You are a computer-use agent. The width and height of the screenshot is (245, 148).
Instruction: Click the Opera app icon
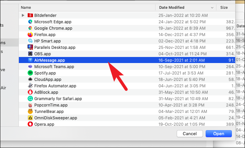pos(30,124)
